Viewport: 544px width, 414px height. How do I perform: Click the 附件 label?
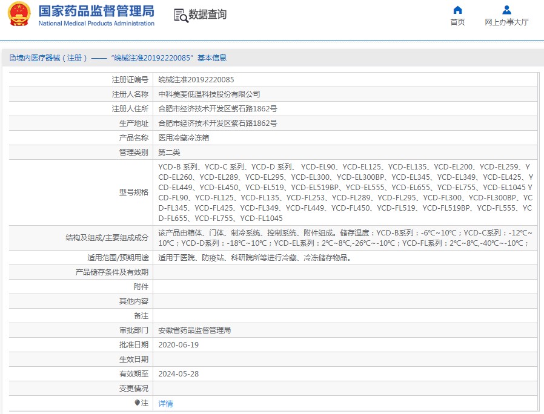click(141, 287)
